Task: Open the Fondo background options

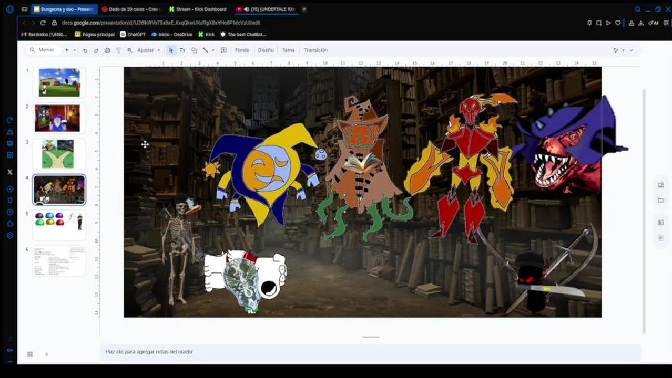Action: click(242, 50)
